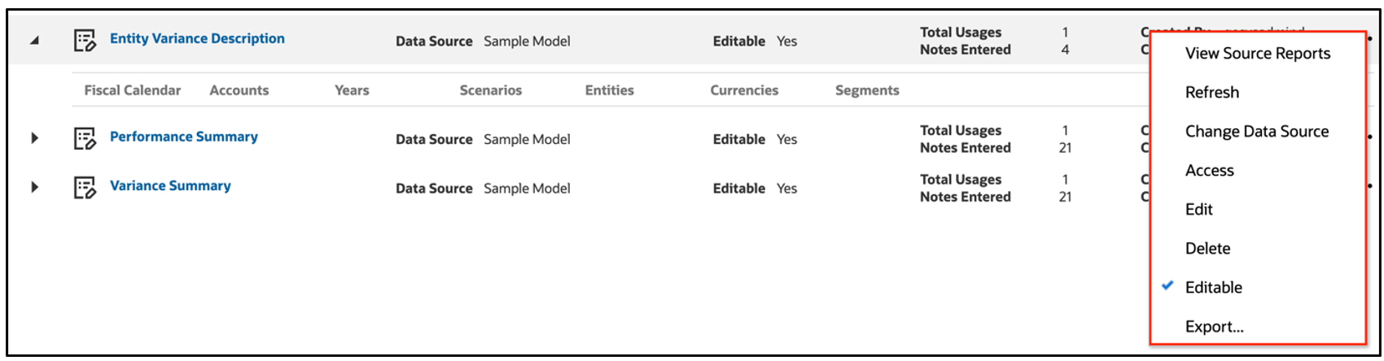1384x361 pixels.
Task: Open the Performance Summary link
Action: (183, 137)
